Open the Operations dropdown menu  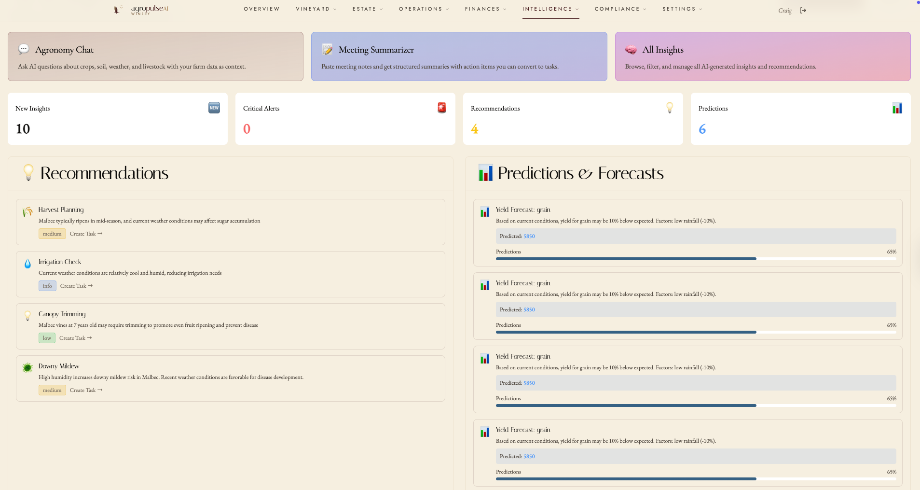click(x=424, y=9)
